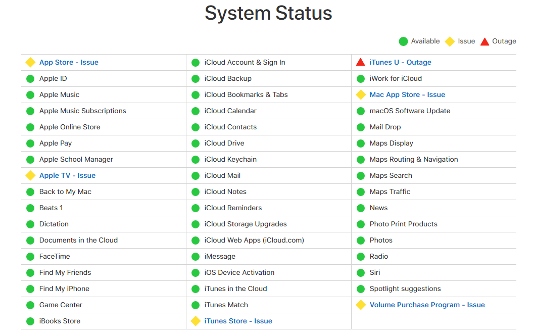
Task: Click the iCloud Contacts row text
Action: [230, 127]
